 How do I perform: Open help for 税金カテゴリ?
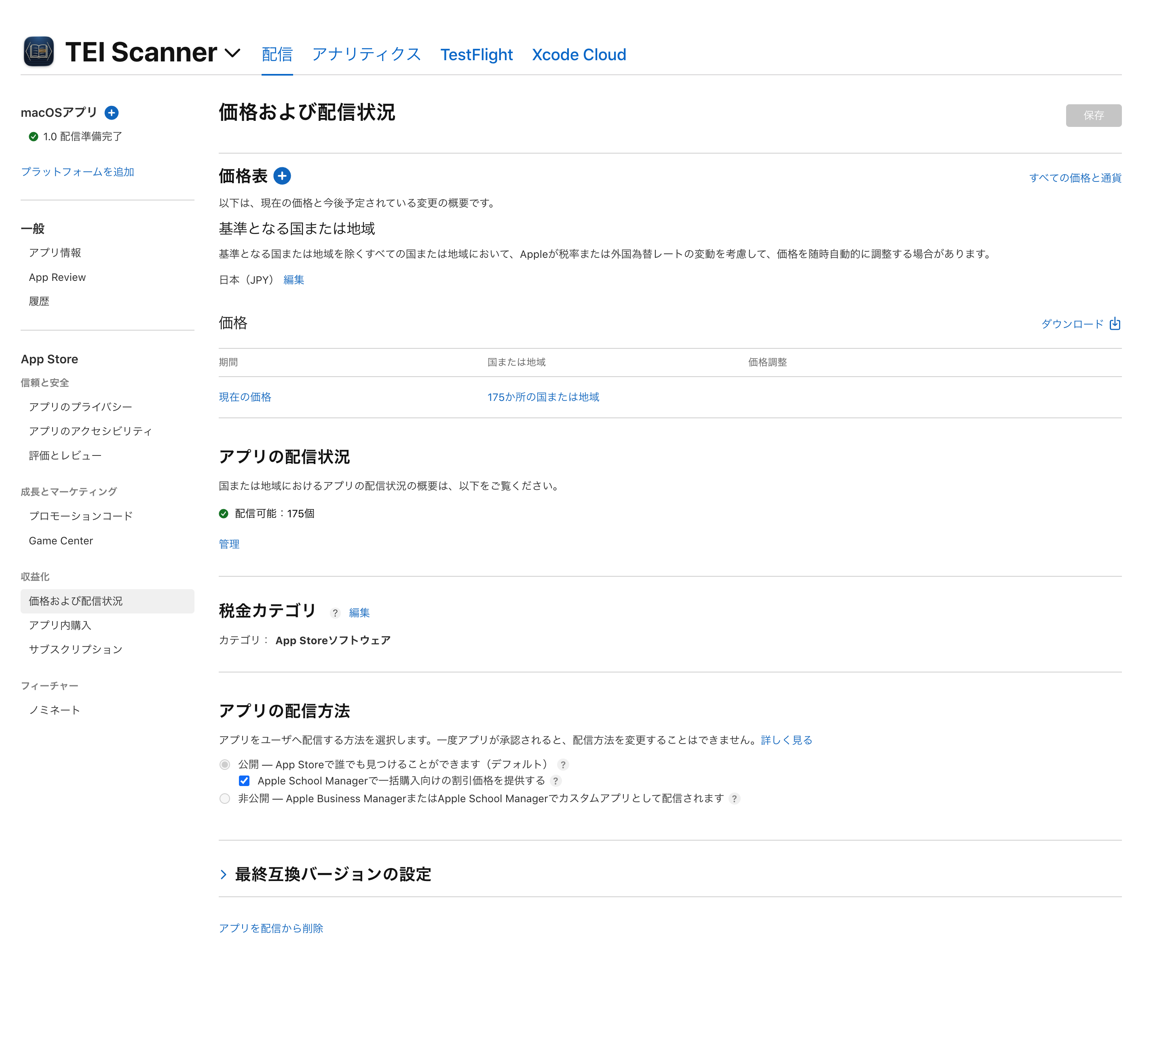click(x=336, y=613)
